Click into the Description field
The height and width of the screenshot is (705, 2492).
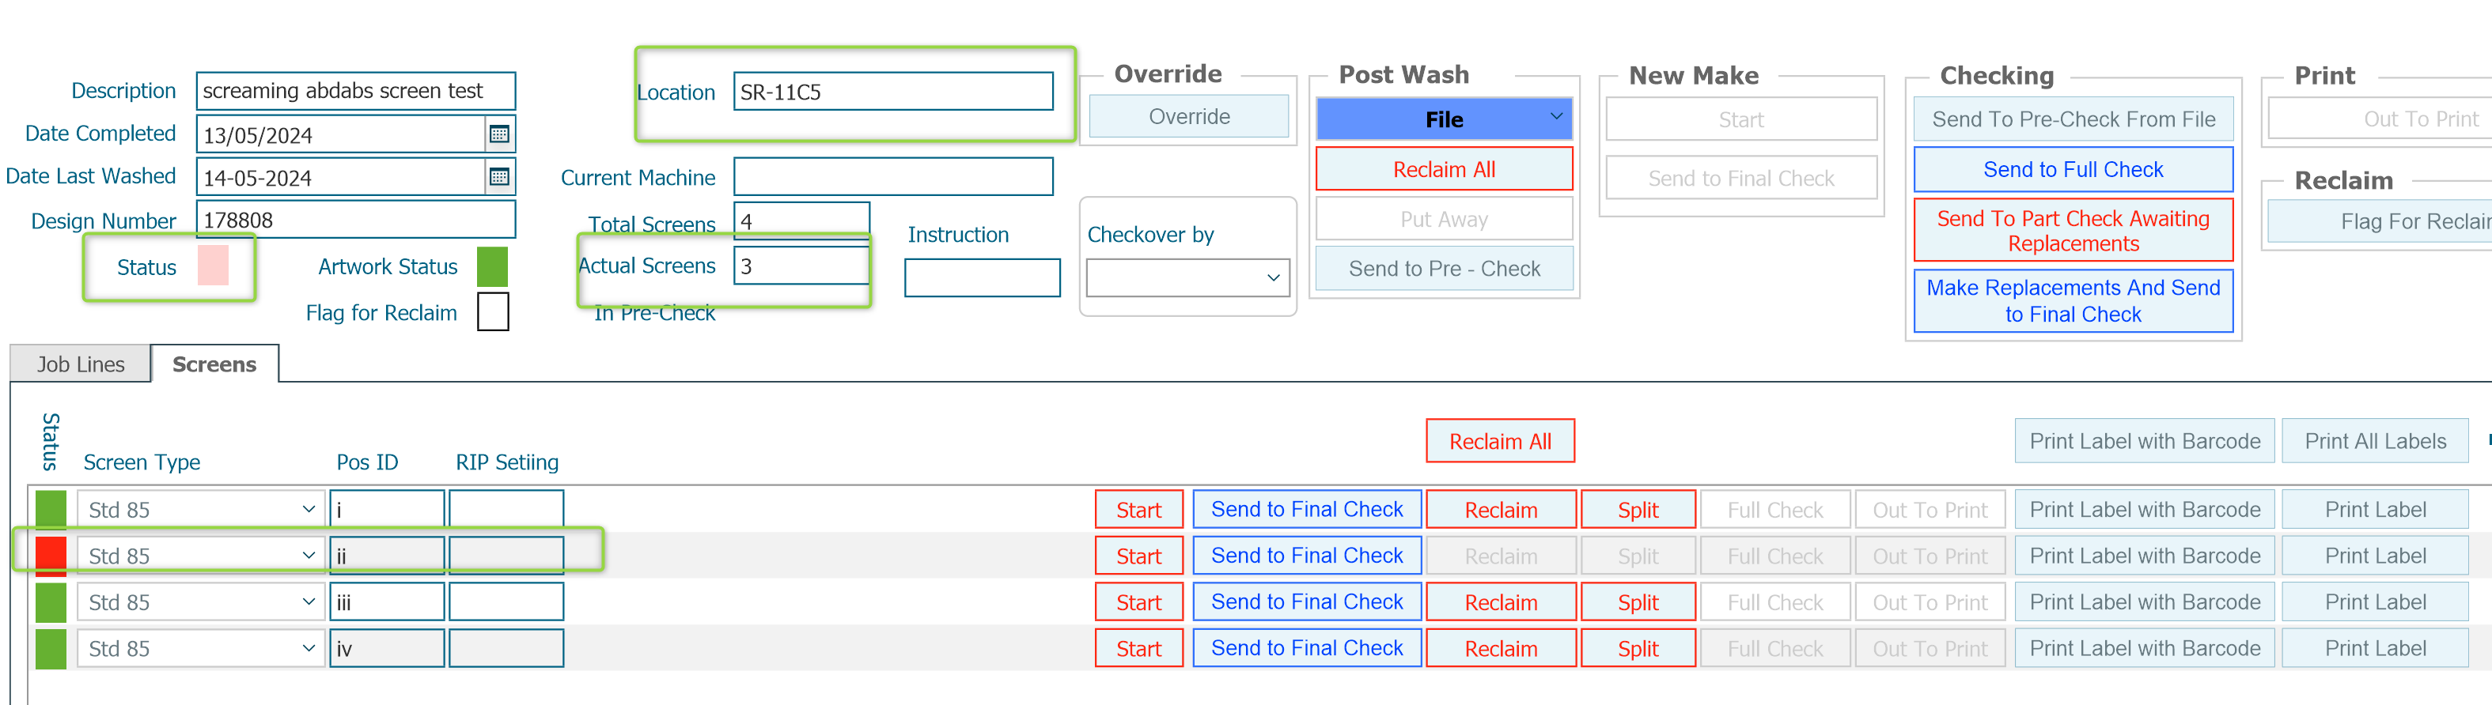(355, 91)
